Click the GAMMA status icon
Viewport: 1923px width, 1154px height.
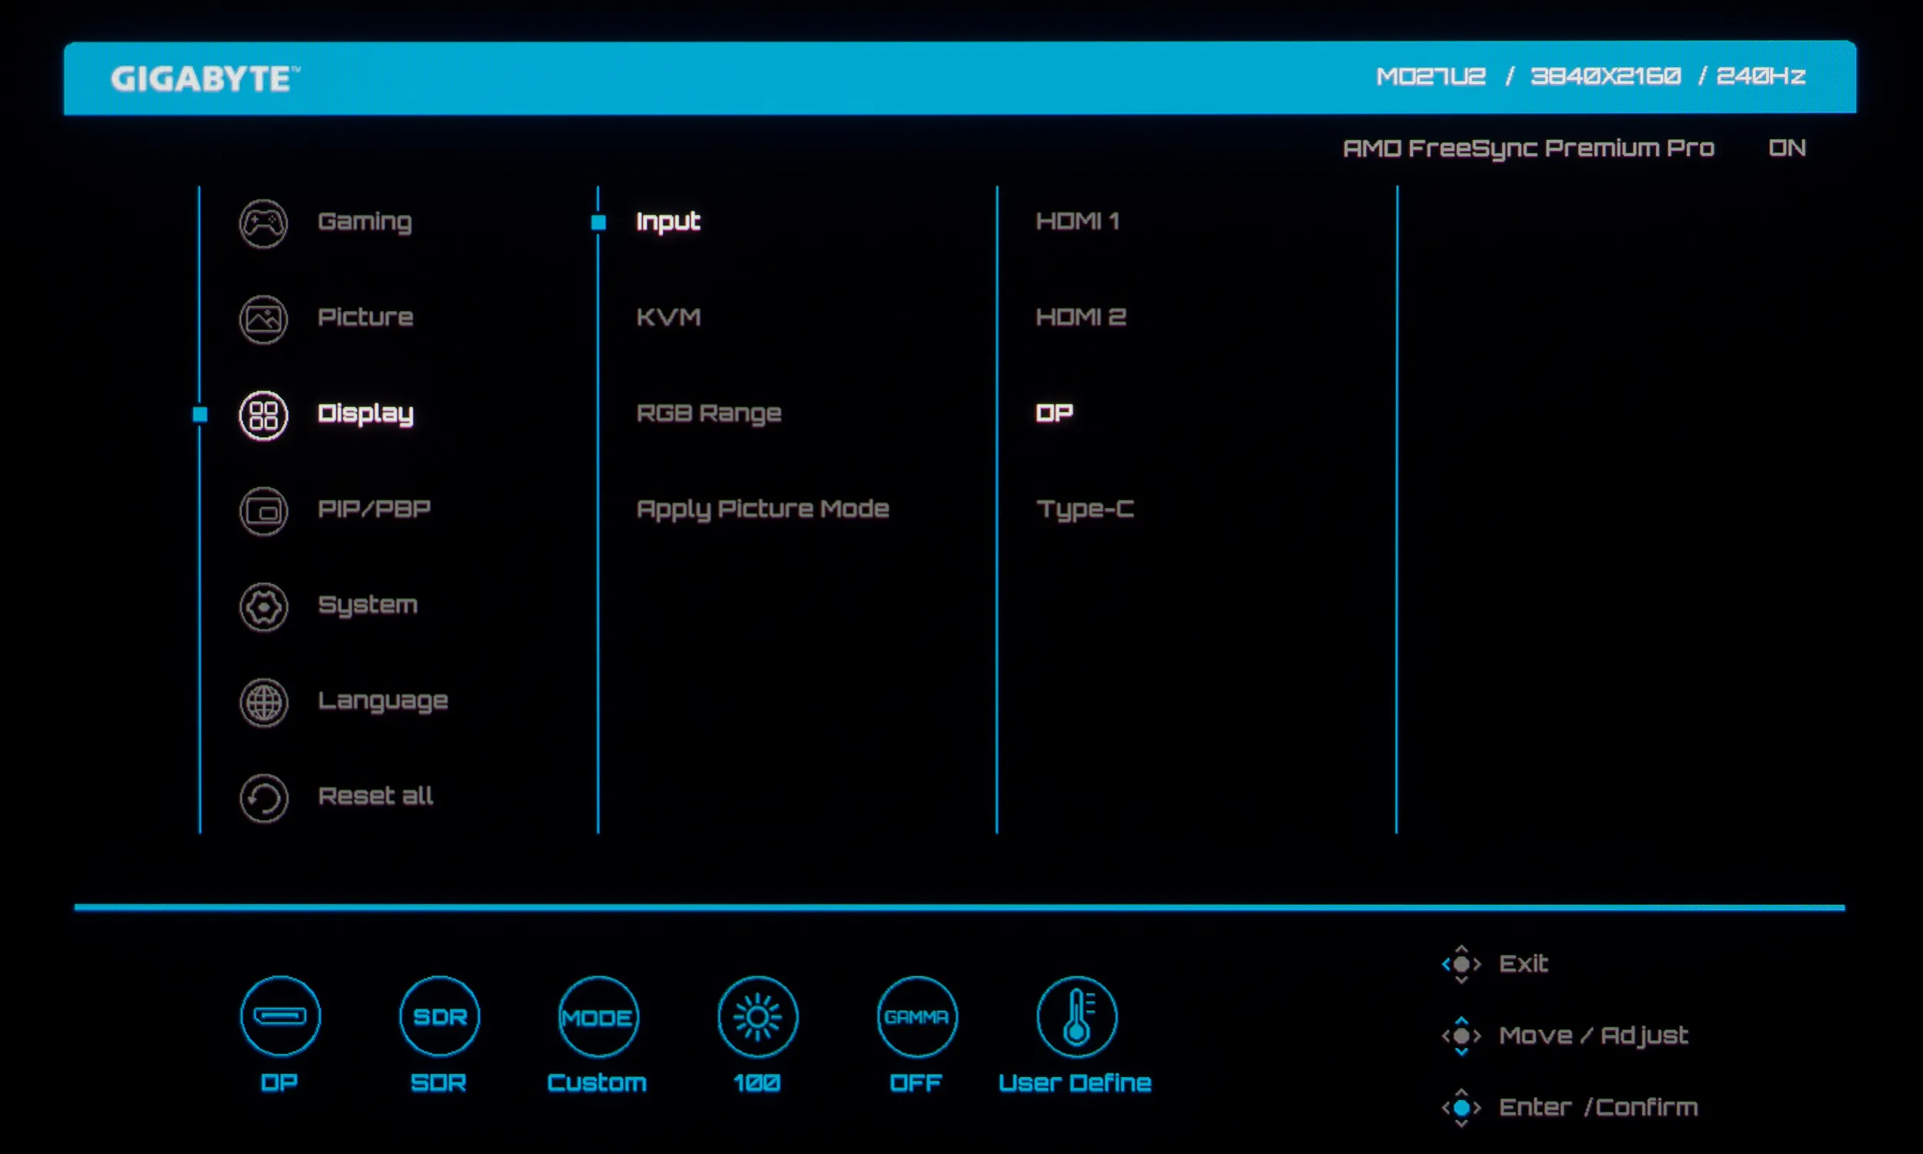point(916,1016)
